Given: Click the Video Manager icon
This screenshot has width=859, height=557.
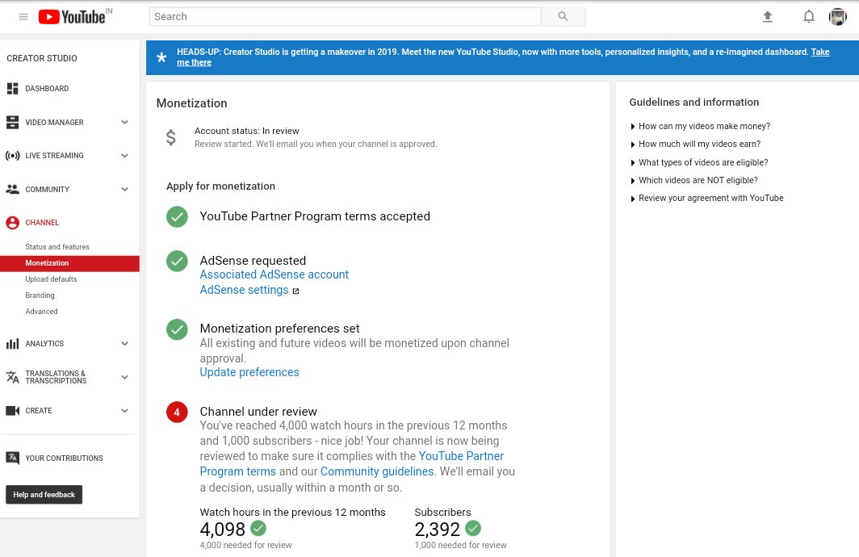Looking at the screenshot, I should pyautogui.click(x=13, y=123).
